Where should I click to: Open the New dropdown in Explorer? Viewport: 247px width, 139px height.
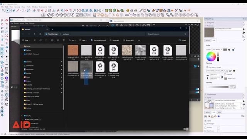pyautogui.click(x=26, y=40)
